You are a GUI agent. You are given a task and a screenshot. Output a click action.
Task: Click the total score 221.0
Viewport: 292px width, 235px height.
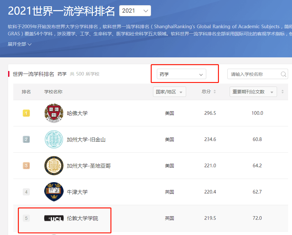[210, 166]
